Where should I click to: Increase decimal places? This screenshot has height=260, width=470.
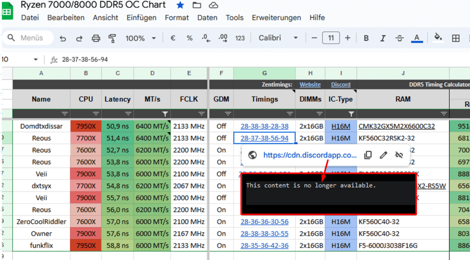coord(223,38)
